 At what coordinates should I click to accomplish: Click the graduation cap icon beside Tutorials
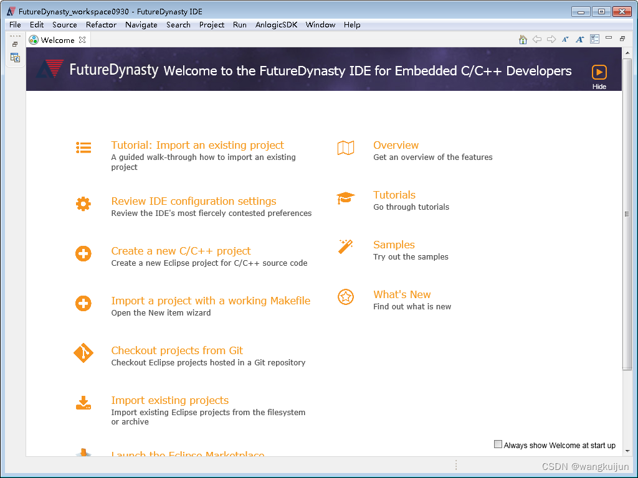(346, 198)
